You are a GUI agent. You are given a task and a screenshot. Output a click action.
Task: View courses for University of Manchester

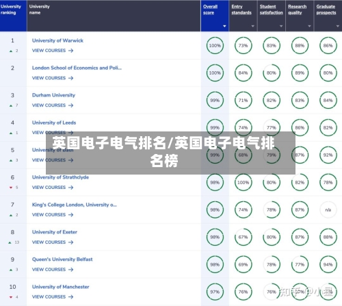tap(53, 297)
